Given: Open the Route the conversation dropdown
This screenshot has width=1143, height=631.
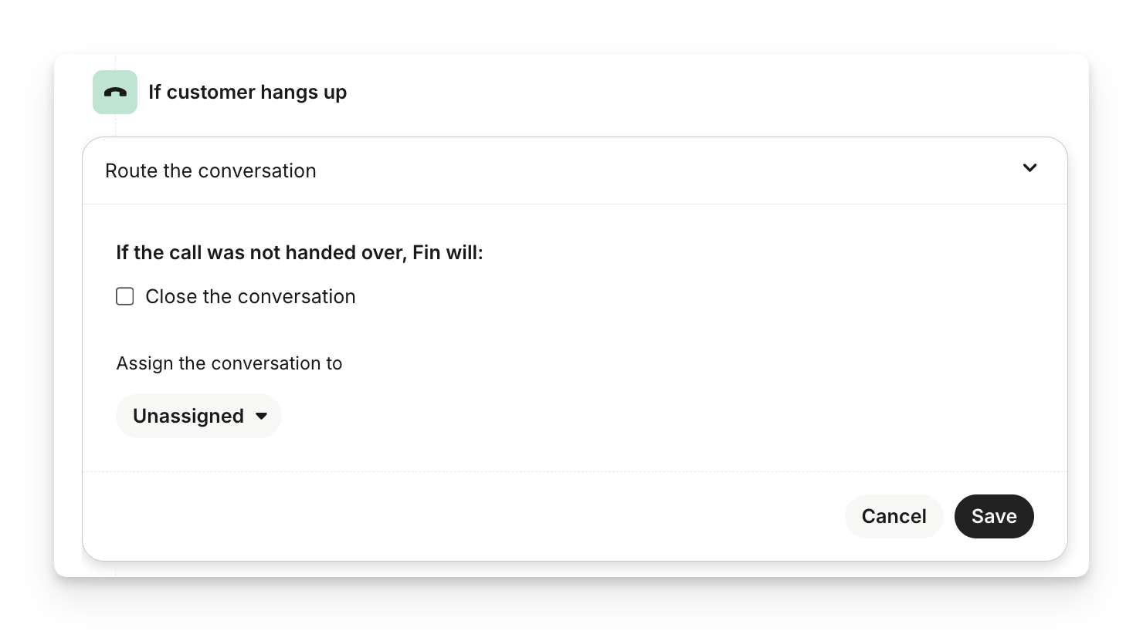Looking at the screenshot, I should (x=574, y=170).
